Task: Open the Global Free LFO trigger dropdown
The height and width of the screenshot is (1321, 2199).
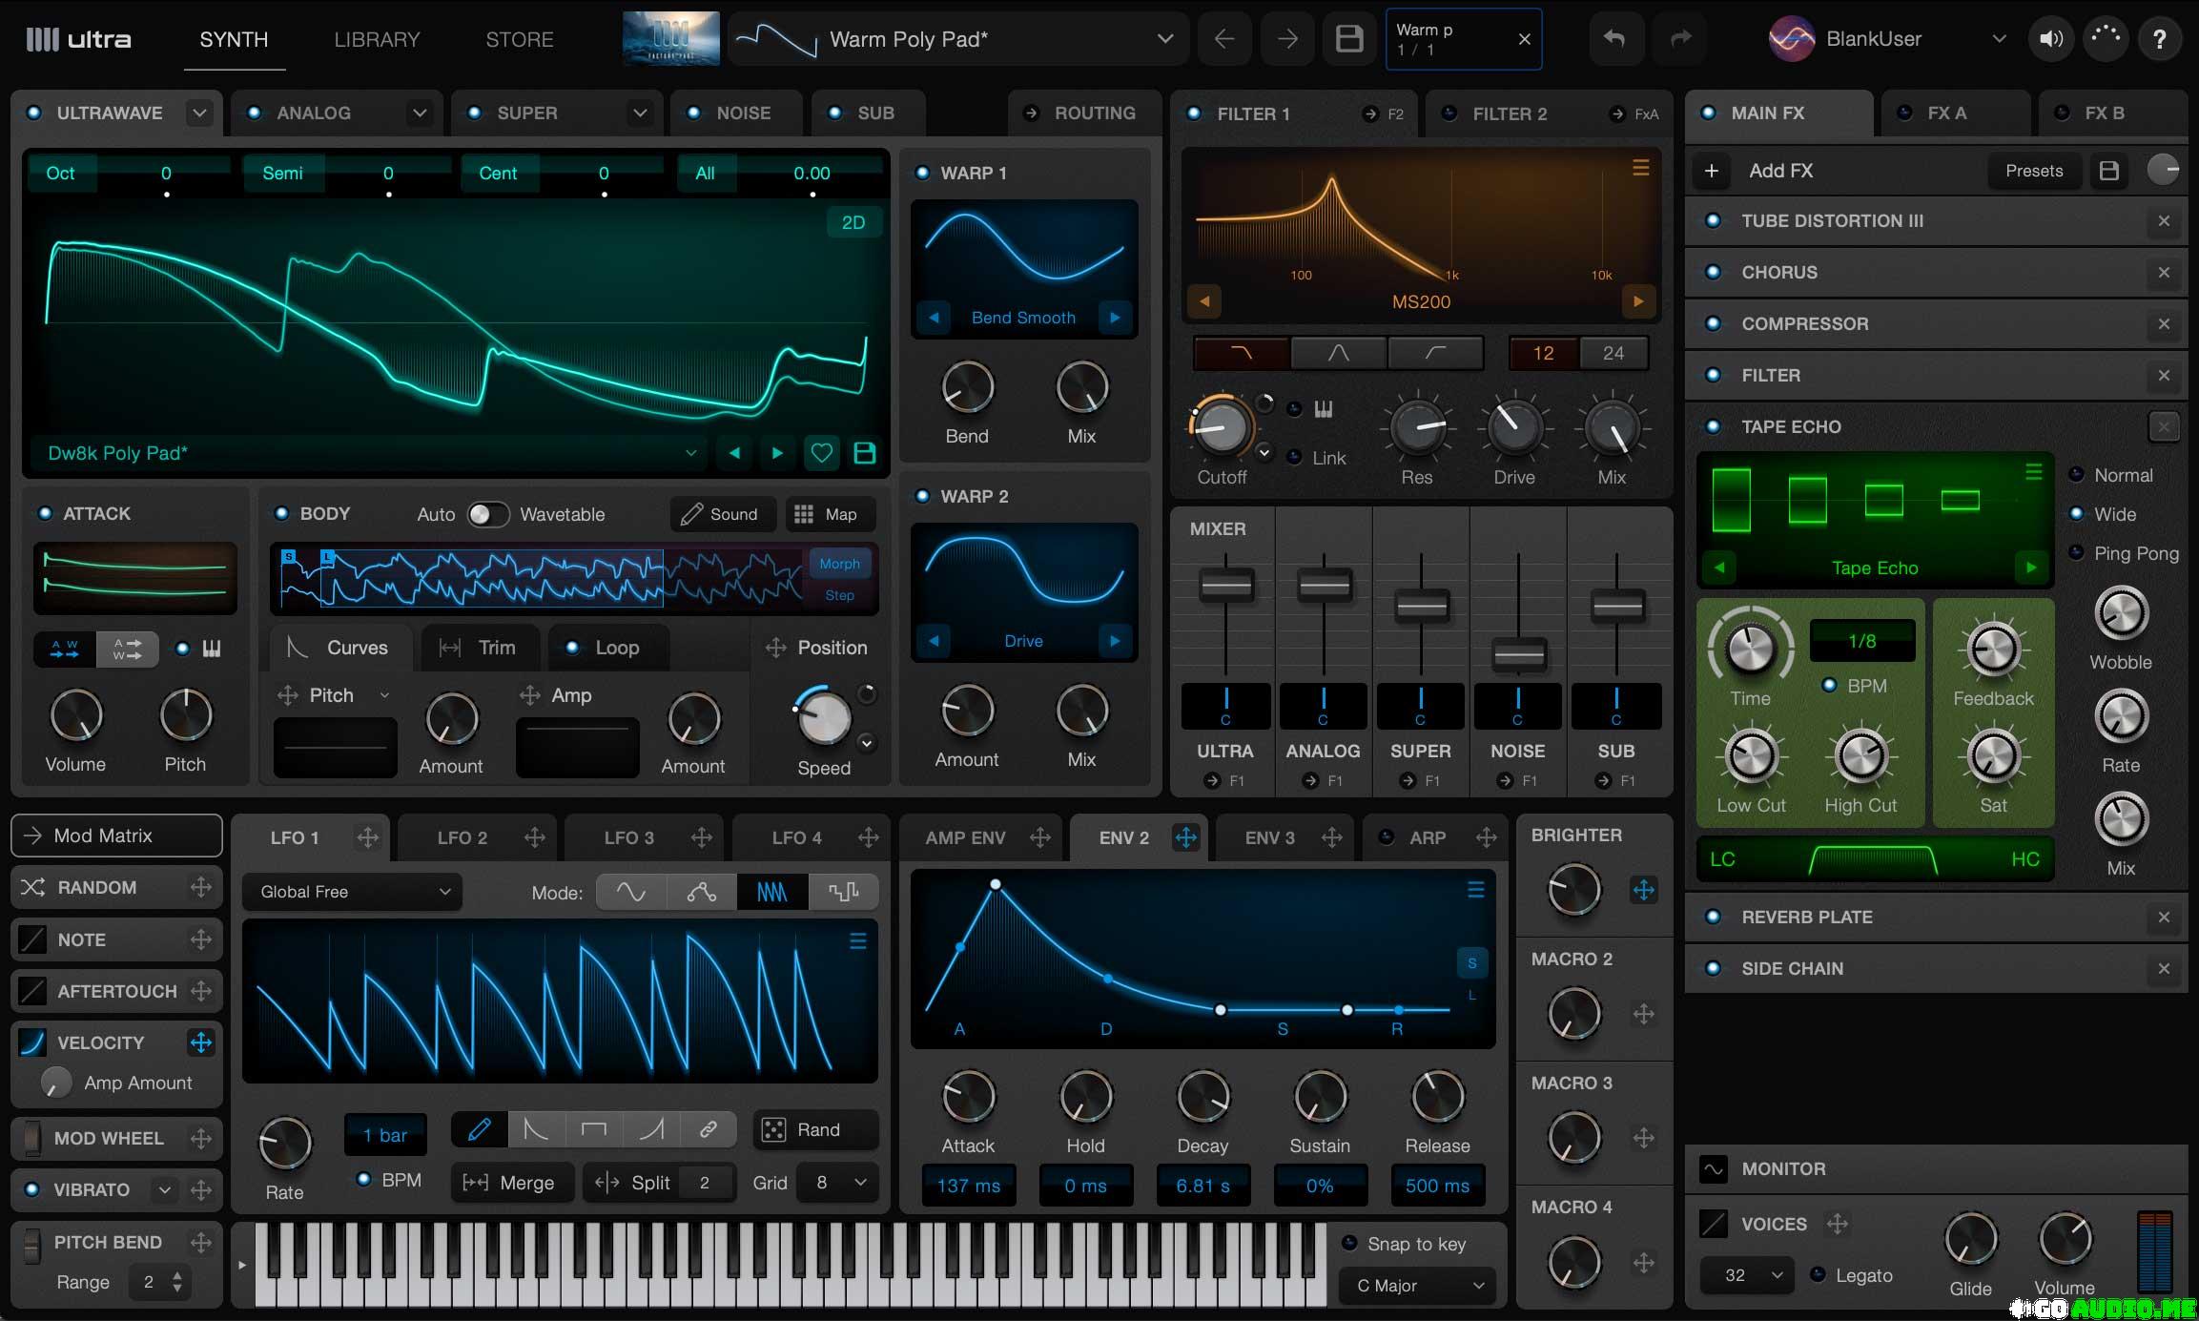Action: tap(352, 892)
